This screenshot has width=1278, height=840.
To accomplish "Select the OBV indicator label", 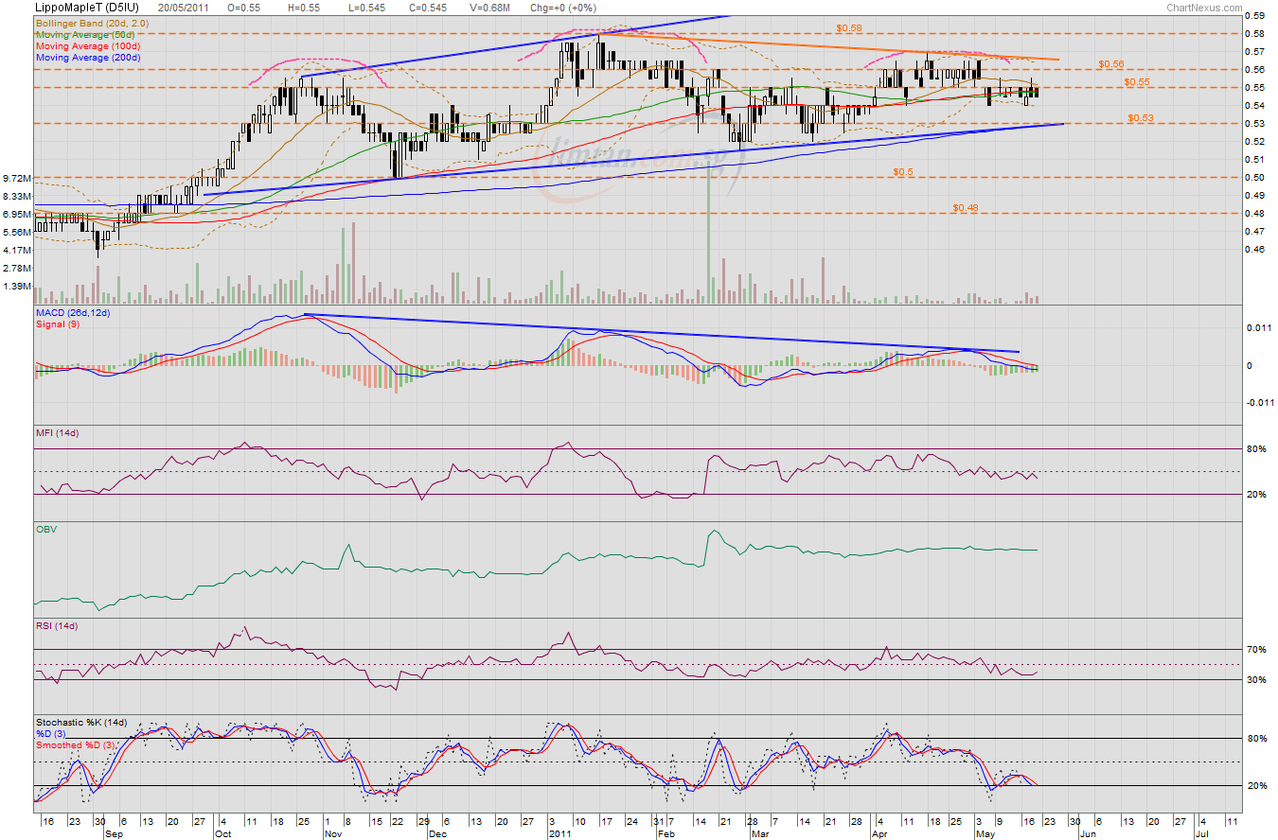I will click(x=46, y=530).
